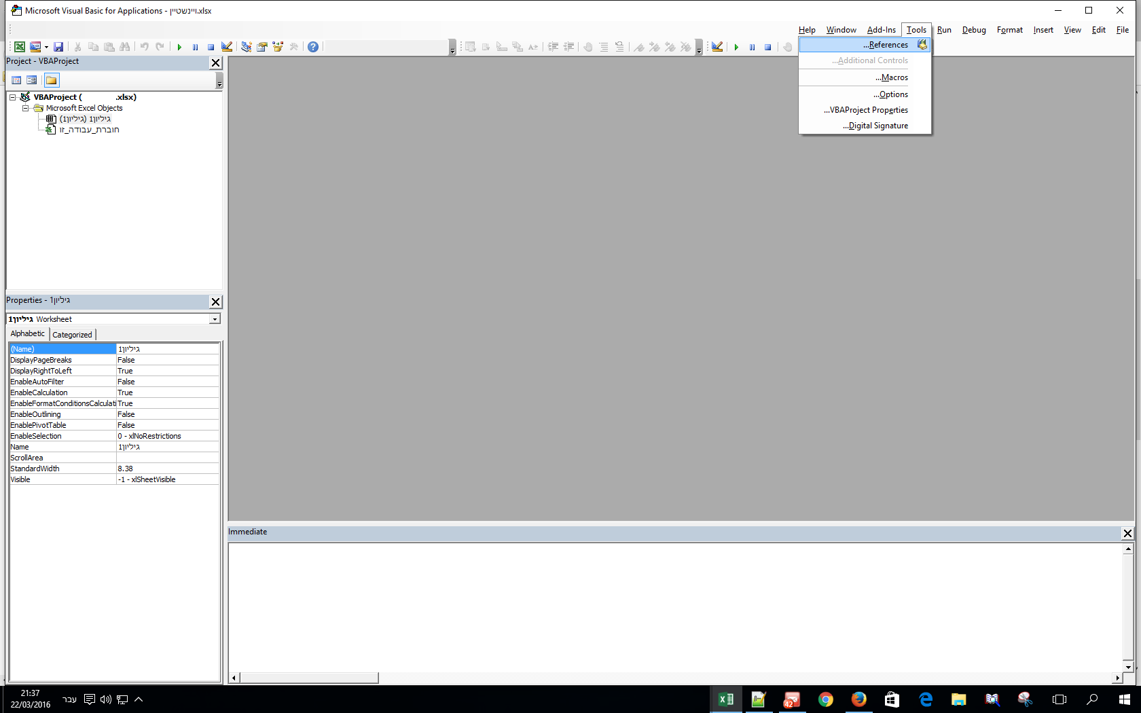
Task: Open Firefox from the taskbar
Action: click(859, 699)
